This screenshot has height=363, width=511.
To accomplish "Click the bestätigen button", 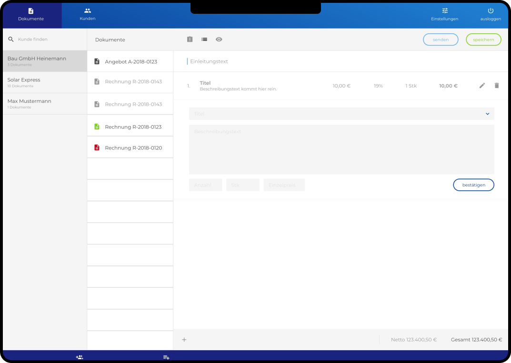I will click(473, 185).
